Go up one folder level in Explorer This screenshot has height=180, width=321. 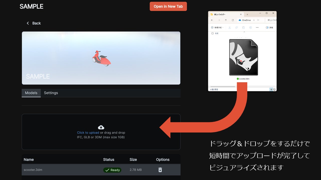(x=226, y=20)
